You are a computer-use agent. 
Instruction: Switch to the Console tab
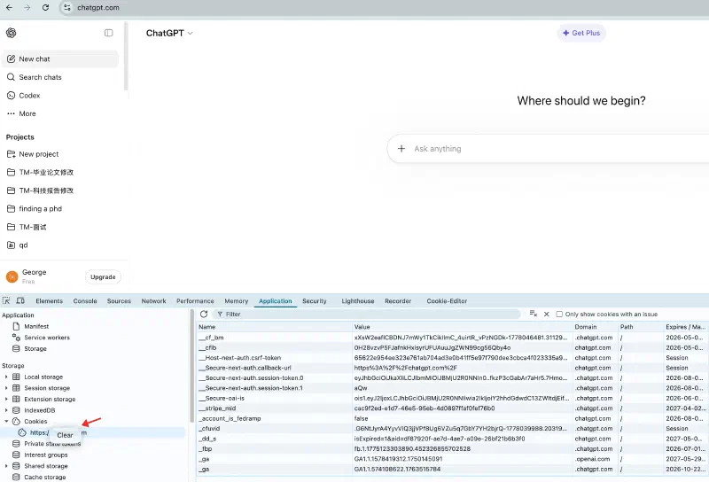click(85, 301)
